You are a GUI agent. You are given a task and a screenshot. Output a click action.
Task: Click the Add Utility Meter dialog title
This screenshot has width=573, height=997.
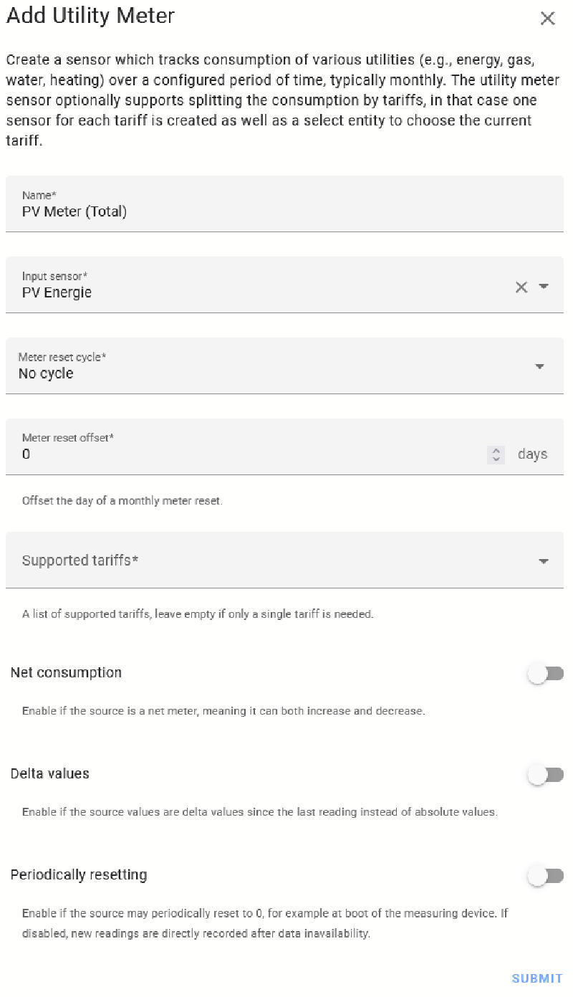(x=90, y=16)
